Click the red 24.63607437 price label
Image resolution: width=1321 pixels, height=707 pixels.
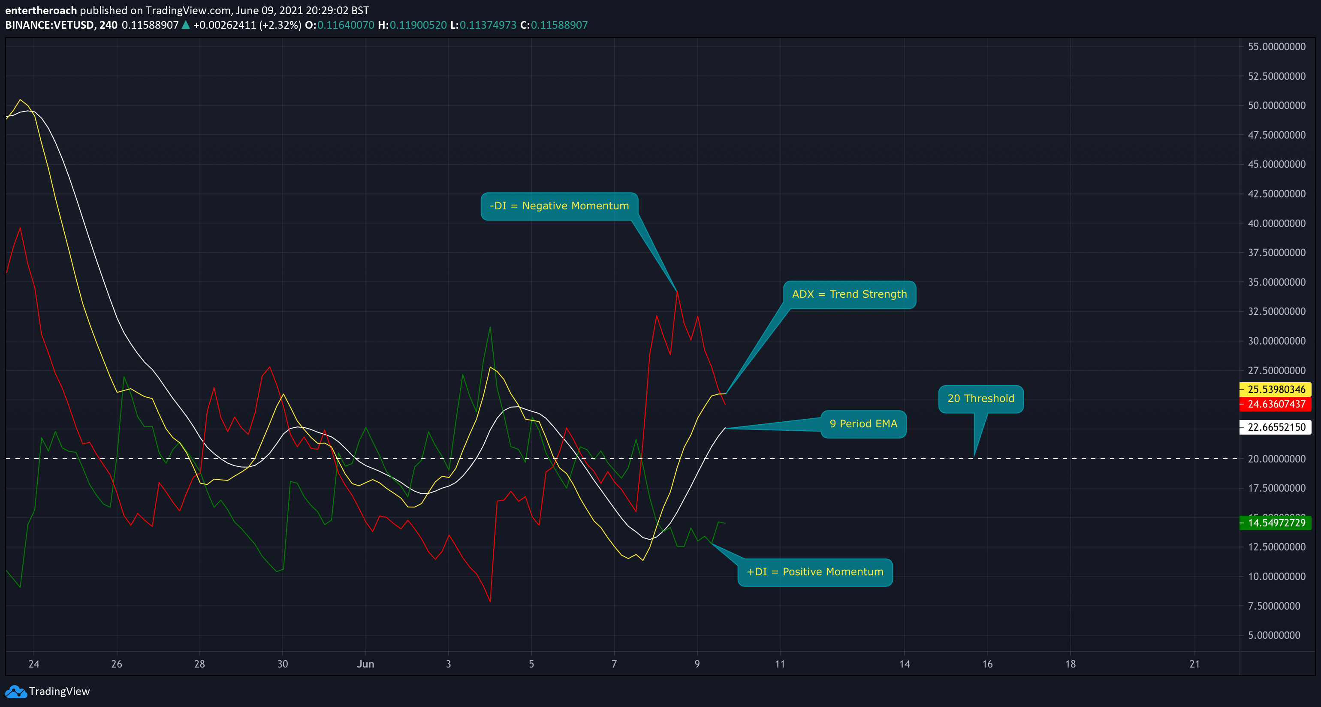tap(1276, 404)
